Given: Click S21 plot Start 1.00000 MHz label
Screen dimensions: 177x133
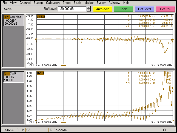Looking at the screenshot, I should tap(43, 65).
